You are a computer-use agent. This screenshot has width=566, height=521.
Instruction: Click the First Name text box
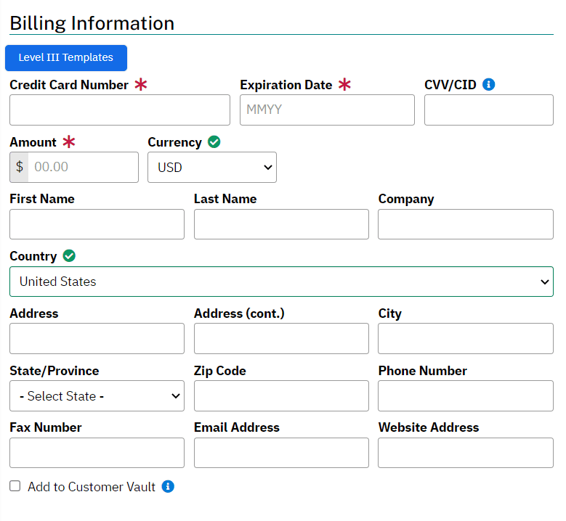coord(97,224)
